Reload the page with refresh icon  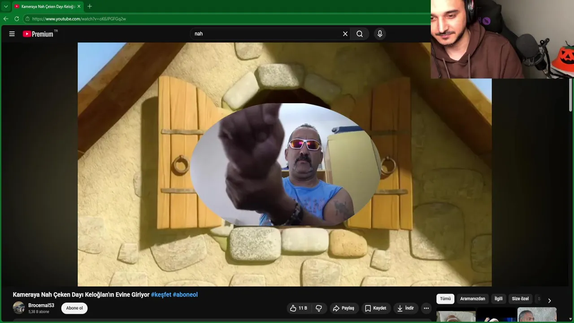pyautogui.click(x=17, y=19)
